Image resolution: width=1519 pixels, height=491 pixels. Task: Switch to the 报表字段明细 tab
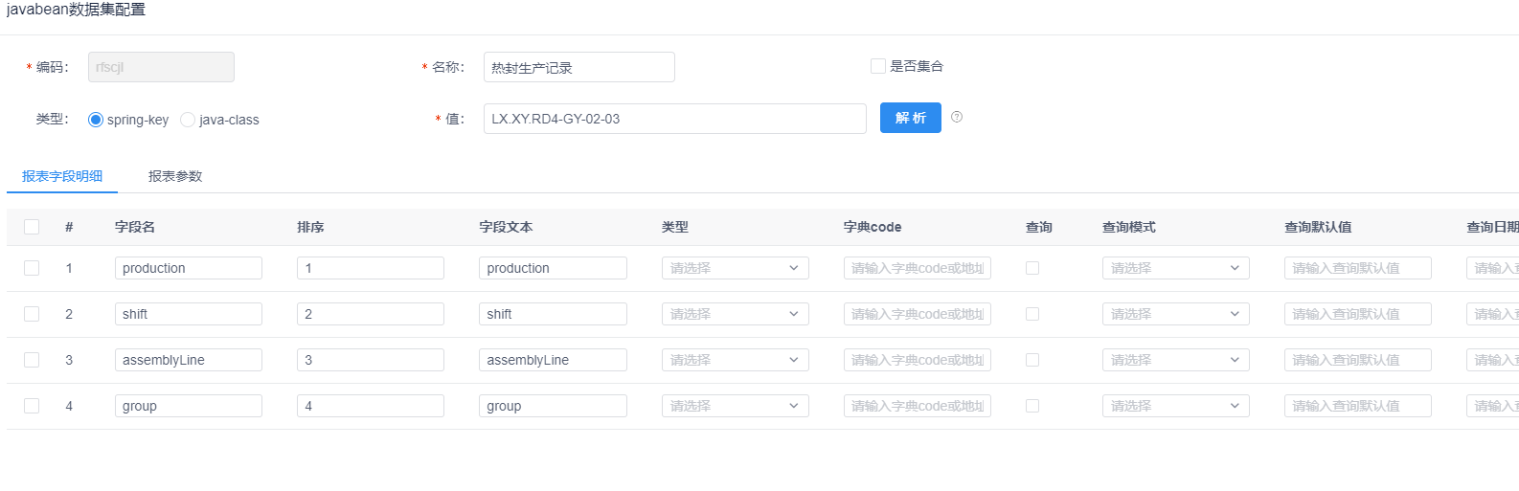click(62, 176)
